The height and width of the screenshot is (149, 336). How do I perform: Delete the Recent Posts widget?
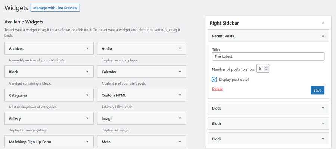217,89
